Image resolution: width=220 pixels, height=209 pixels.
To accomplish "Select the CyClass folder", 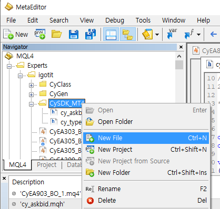I will [x=60, y=85].
